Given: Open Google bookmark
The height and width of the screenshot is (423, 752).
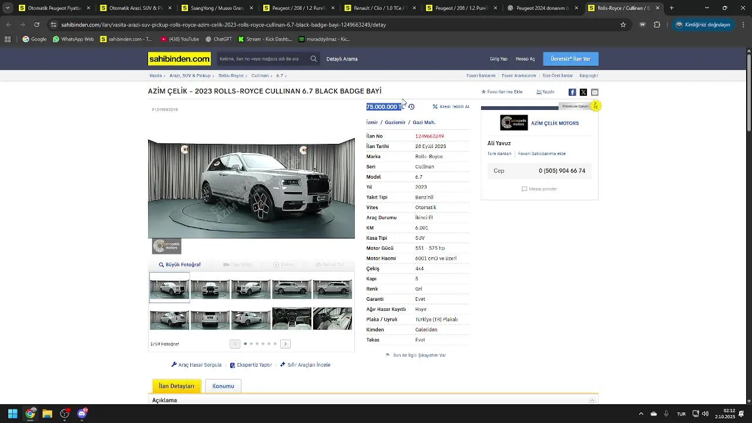Looking at the screenshot, I should click(35, 39).
